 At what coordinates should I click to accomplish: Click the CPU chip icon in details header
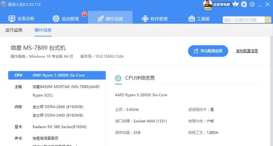(x=118, y=78)
